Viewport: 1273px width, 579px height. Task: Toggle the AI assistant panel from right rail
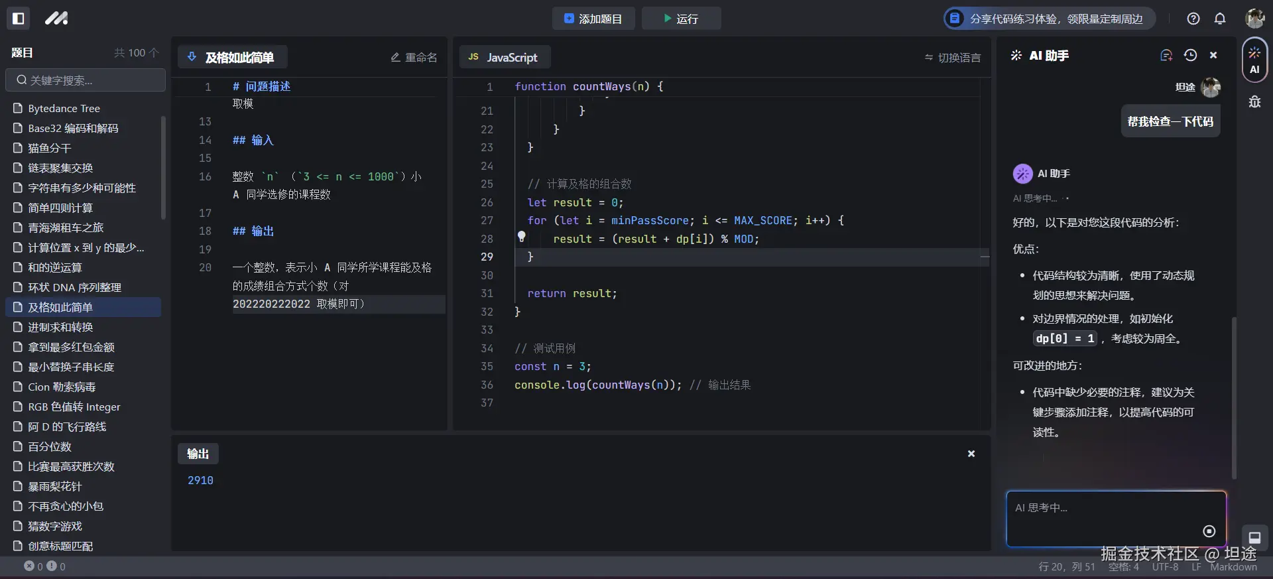click(x=1254, y=60)
